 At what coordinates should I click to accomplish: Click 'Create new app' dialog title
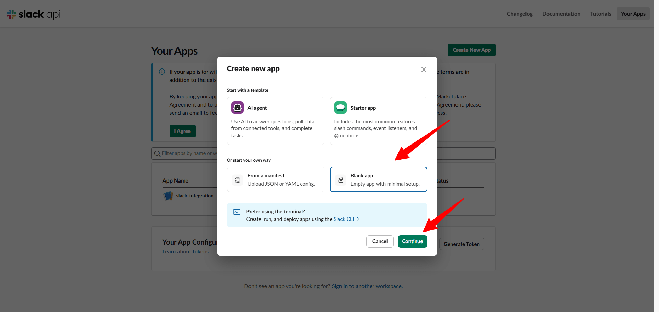(x=253, y=69)
